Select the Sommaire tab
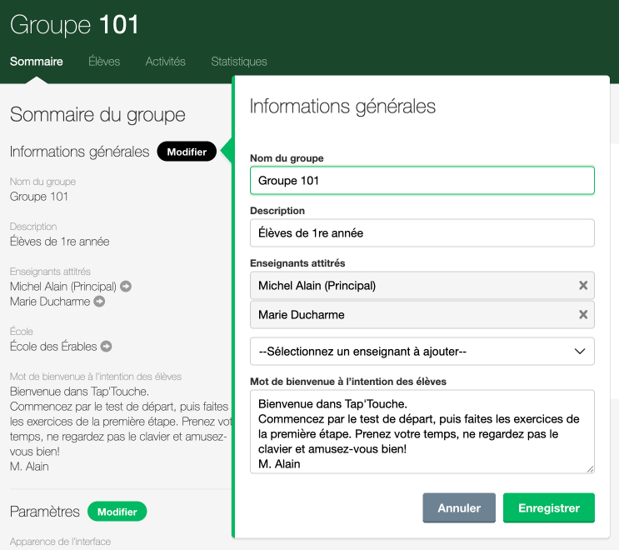This screenshot has height=550, width=619. 36,62
